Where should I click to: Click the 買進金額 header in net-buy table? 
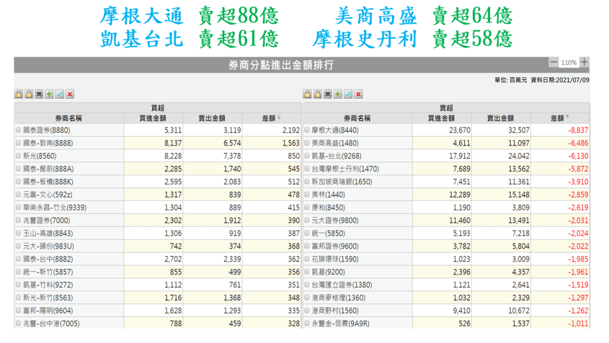(x=153, y=118)
